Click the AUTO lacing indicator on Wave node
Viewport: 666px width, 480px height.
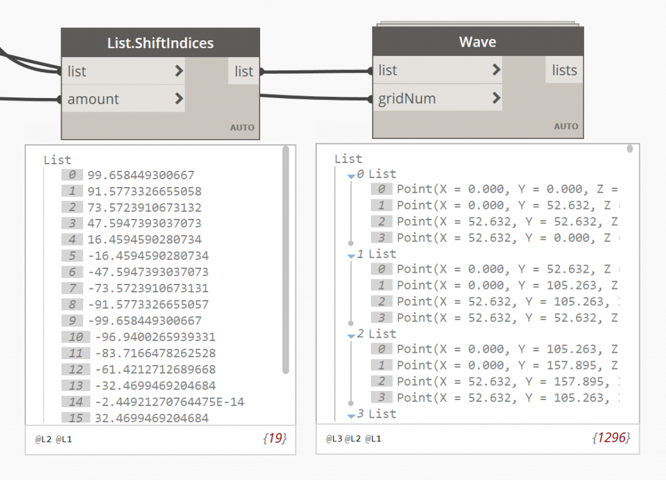pos(566,126)
